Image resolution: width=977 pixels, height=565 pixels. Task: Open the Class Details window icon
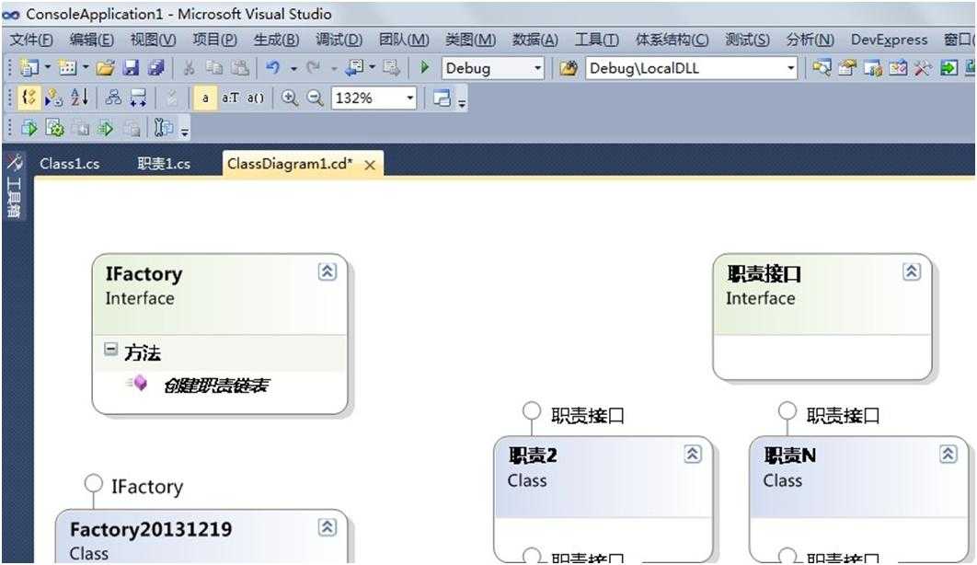point(442,98)
